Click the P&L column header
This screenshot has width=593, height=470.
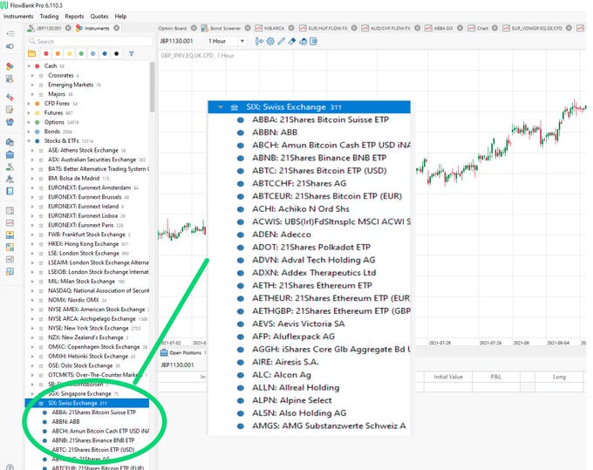496,377
